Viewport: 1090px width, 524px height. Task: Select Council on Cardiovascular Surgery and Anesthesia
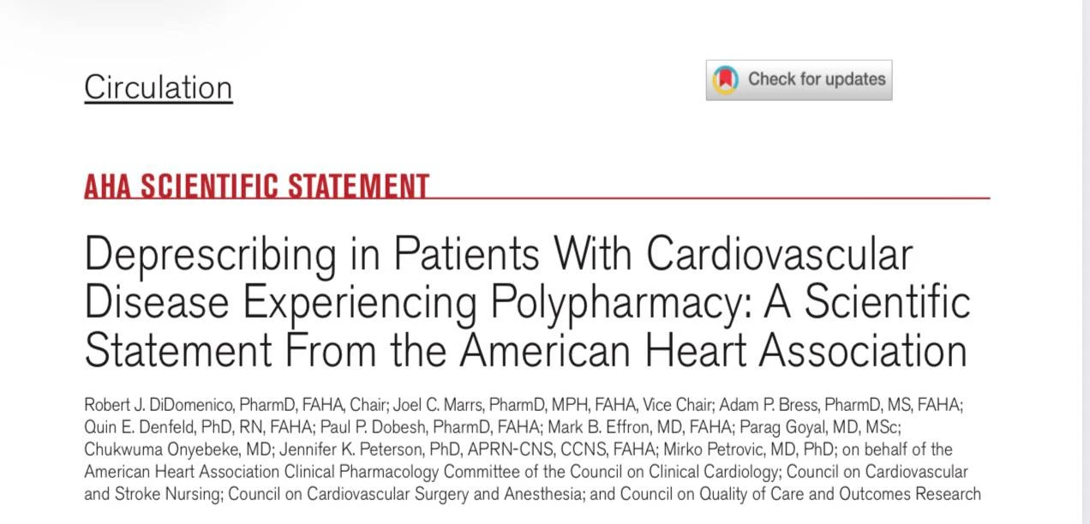tap(405, 494)
